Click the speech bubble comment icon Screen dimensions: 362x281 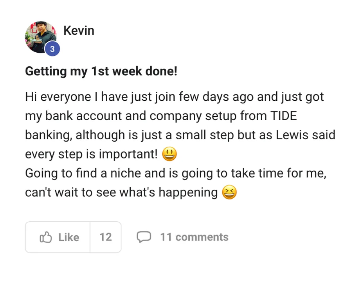[144, 237]
